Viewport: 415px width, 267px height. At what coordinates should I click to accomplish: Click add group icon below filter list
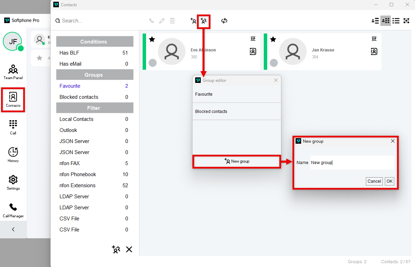tap(116, 249)
